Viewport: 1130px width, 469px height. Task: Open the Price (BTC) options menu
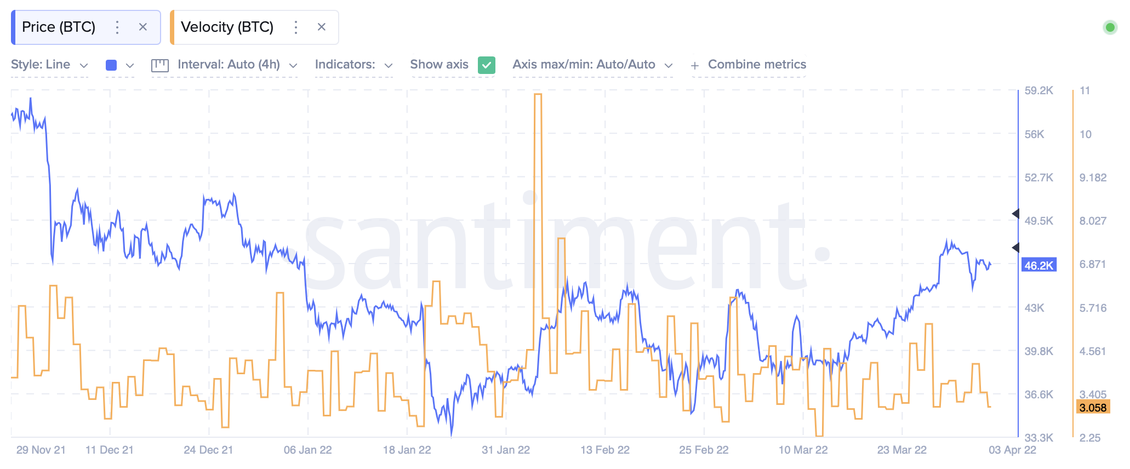pos(117,27)
